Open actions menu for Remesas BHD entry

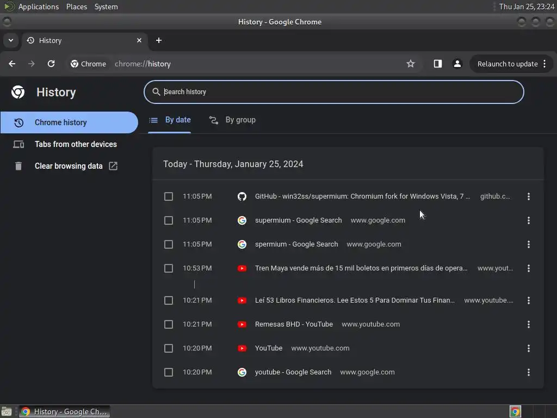[529, 324]
